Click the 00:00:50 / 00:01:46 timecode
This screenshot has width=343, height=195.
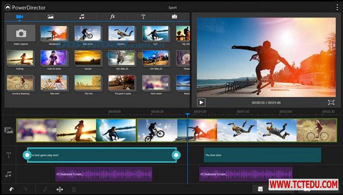(266, 102)
